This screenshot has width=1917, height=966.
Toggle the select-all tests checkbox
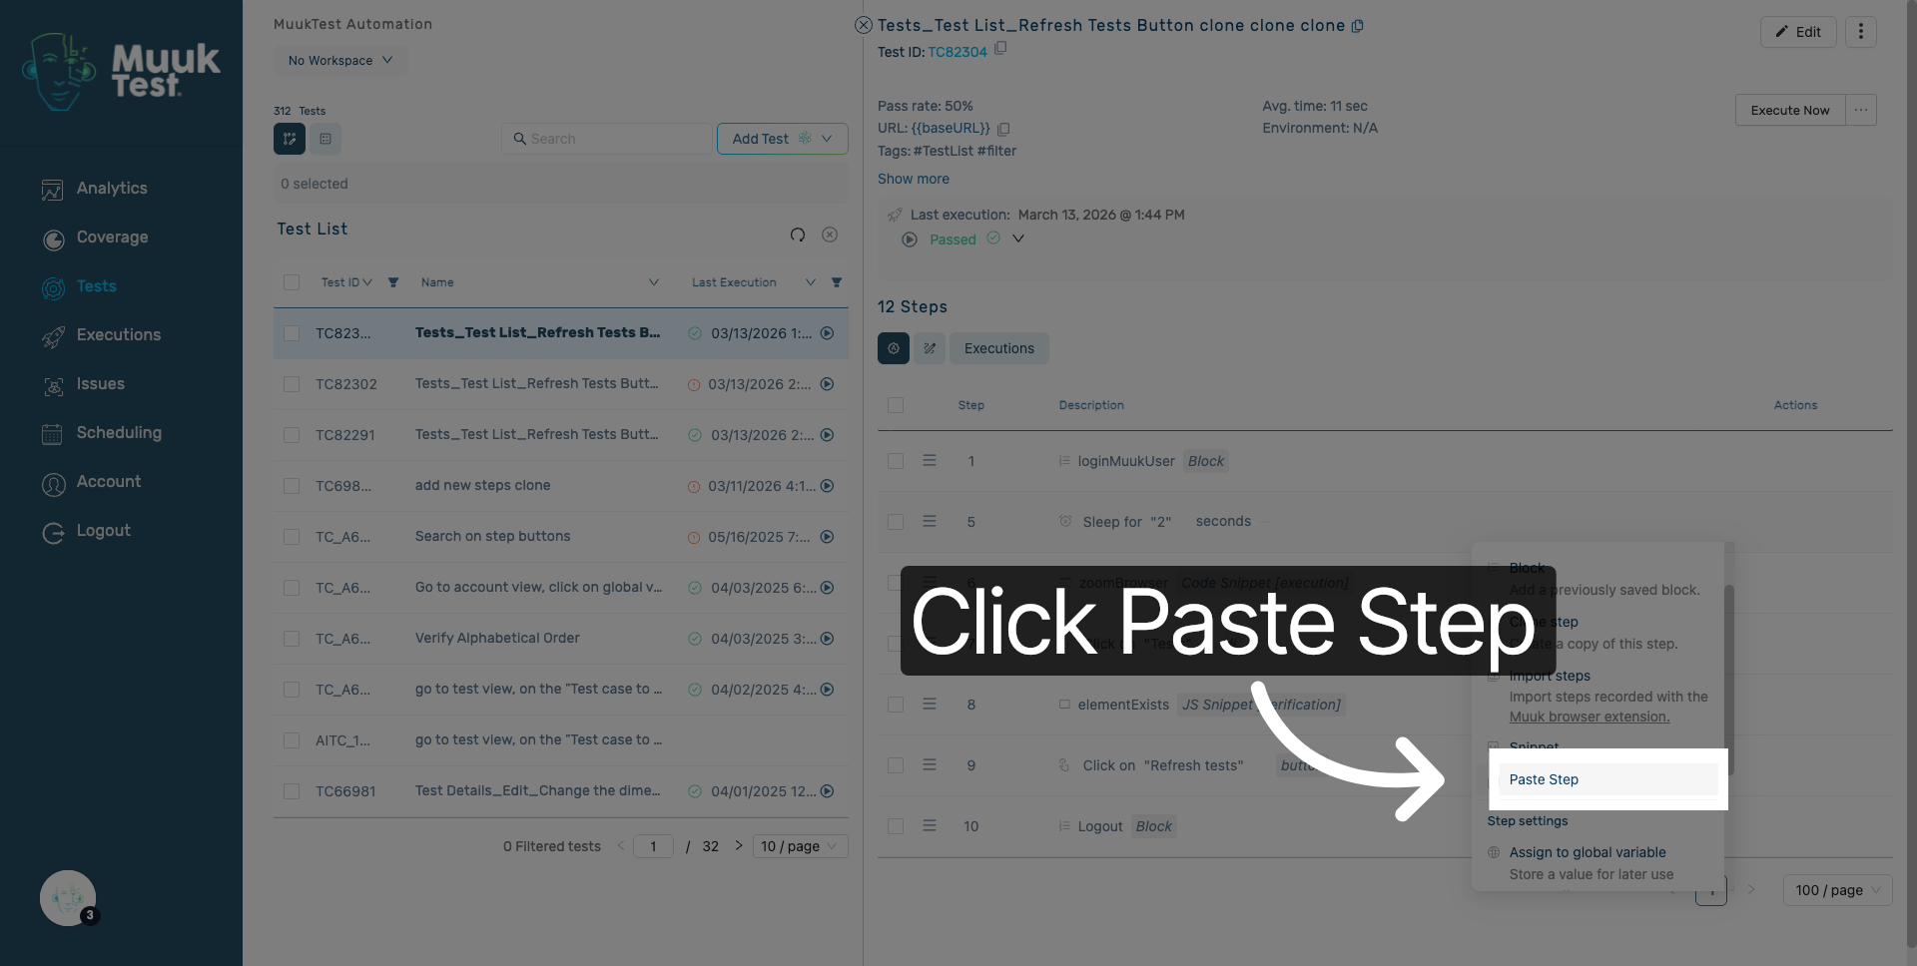(x=292, y=282)
